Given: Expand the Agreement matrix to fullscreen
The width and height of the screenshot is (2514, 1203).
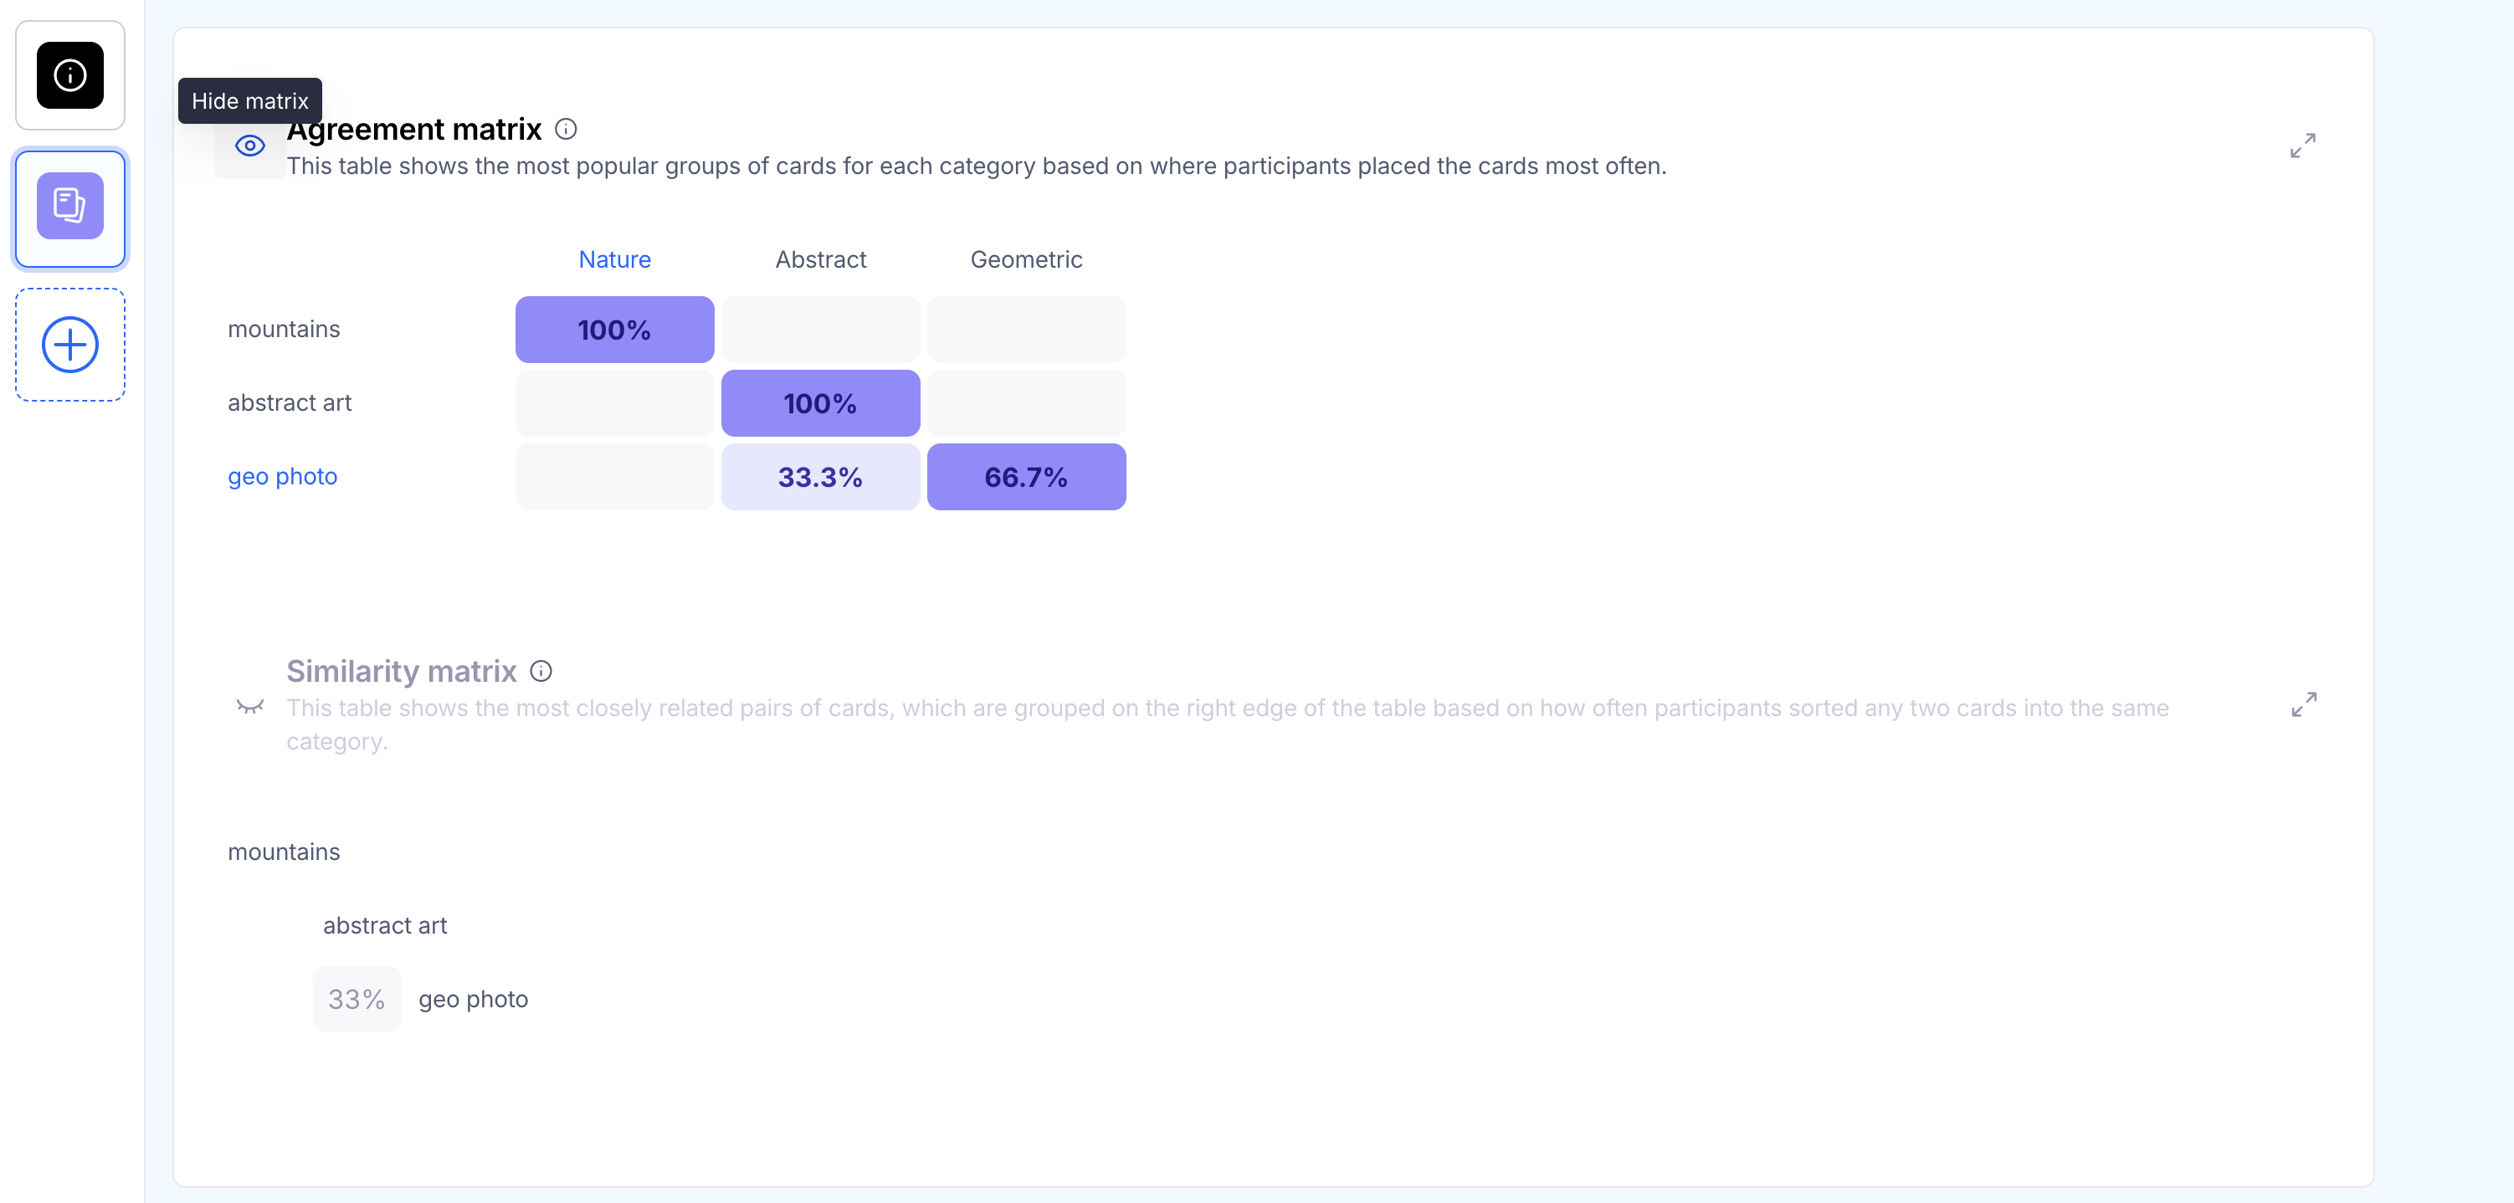Looking at the screenshot, I should point(2302,146).
